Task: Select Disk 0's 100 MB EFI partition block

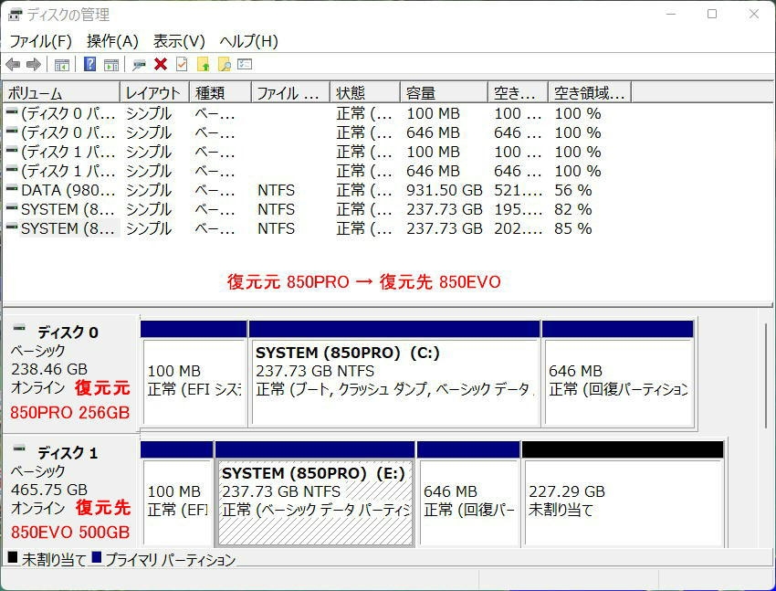Action: [194, 374]
